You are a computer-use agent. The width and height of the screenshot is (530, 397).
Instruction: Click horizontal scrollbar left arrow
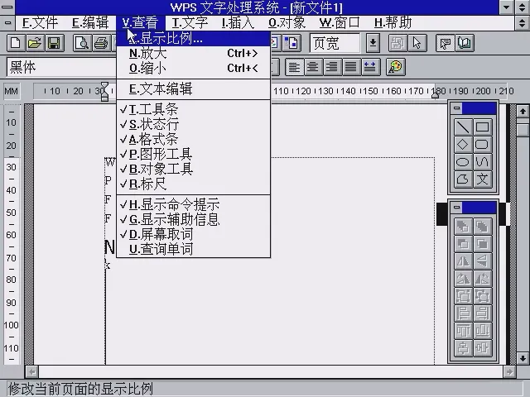32,372
